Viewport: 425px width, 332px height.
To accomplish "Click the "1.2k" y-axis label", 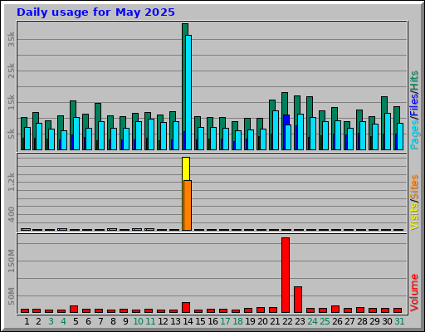I will (11, 182).
